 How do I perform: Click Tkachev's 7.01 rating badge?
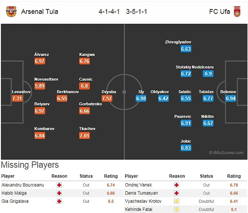(x=85, y=136)
